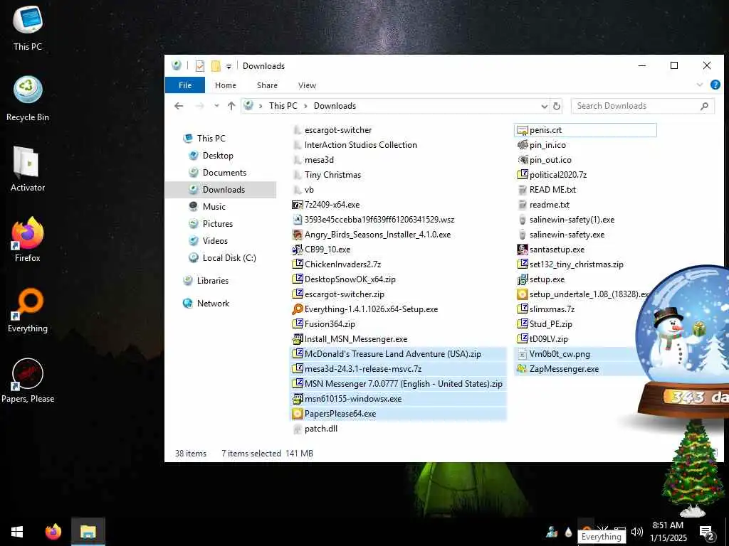Open the volume control in system tray
Viewport: 729px width, 546px height.
pyautogui.click(x=637, y=532)
